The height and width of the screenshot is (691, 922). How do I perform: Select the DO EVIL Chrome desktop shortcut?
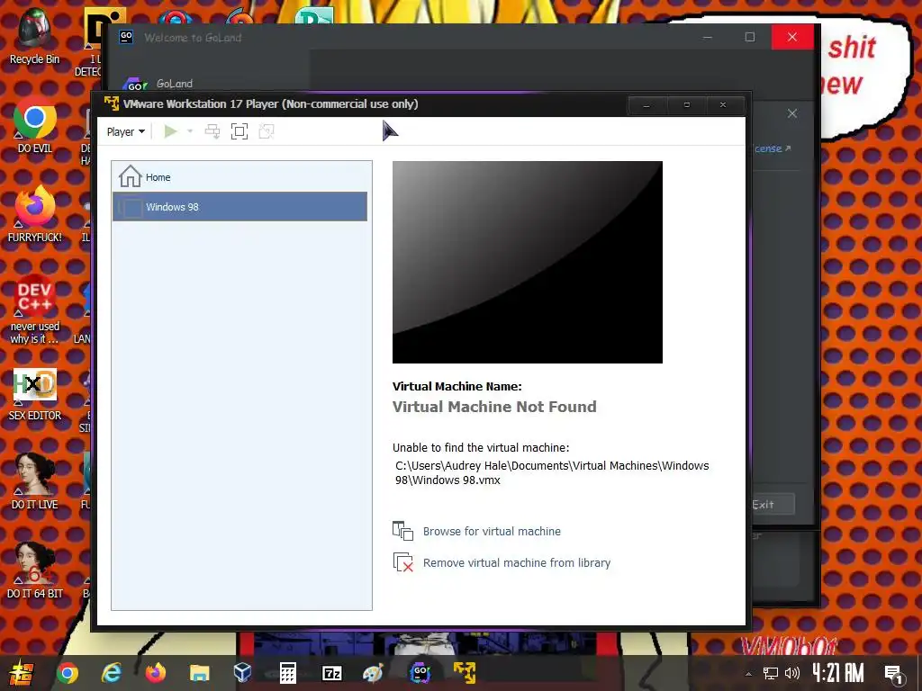coord(35,125)
